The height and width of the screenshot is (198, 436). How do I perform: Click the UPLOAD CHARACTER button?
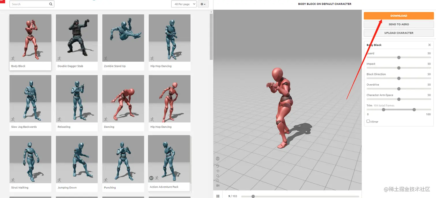pos(399,33)
